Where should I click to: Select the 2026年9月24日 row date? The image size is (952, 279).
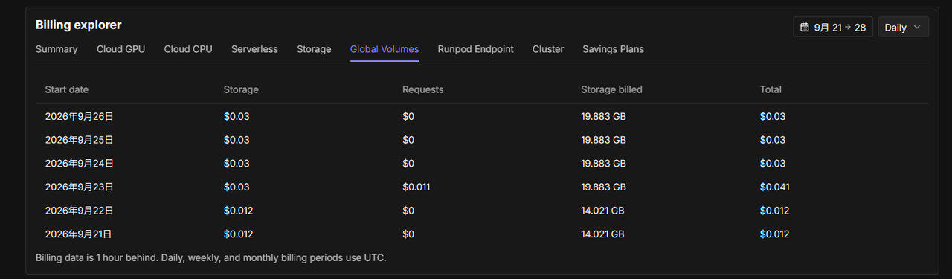point(79,163)
